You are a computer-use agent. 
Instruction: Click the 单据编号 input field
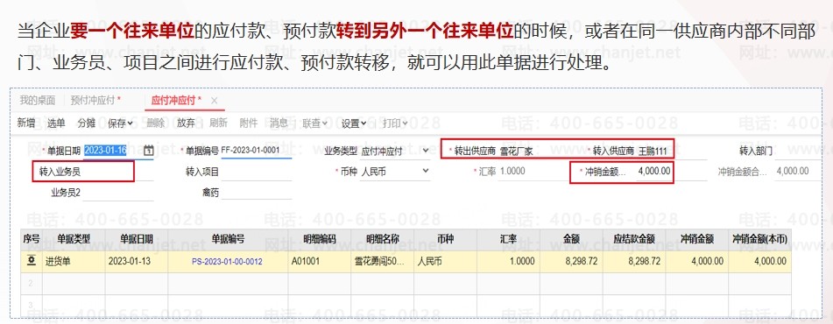(x=256, y=151)
